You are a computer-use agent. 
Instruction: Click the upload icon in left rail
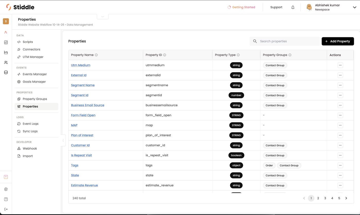point(6,177)
